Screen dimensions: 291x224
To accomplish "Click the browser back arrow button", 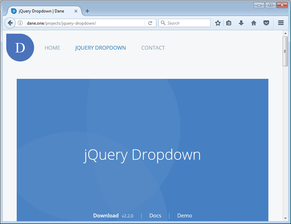I will tap(10, 23).
